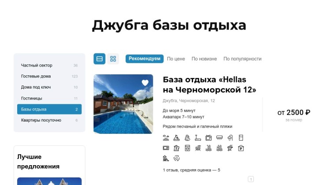
Task: Click the shower amenity icon
Action: click(x=230, y=137)
